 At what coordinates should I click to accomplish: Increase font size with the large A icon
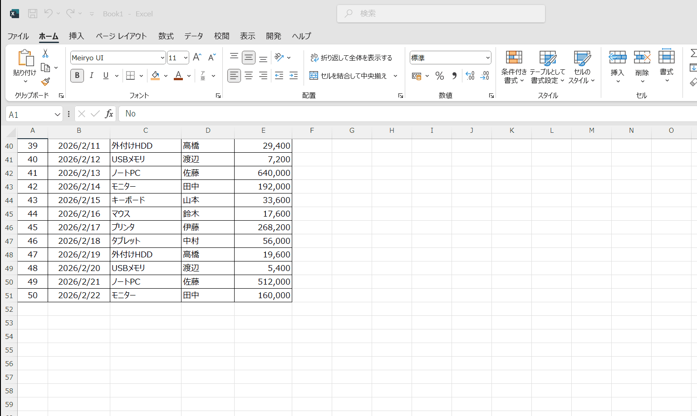pyautogui.click(x=197, y=57)
